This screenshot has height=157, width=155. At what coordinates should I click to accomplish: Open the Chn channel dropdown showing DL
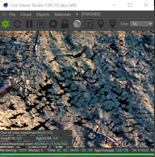(142, 24)
